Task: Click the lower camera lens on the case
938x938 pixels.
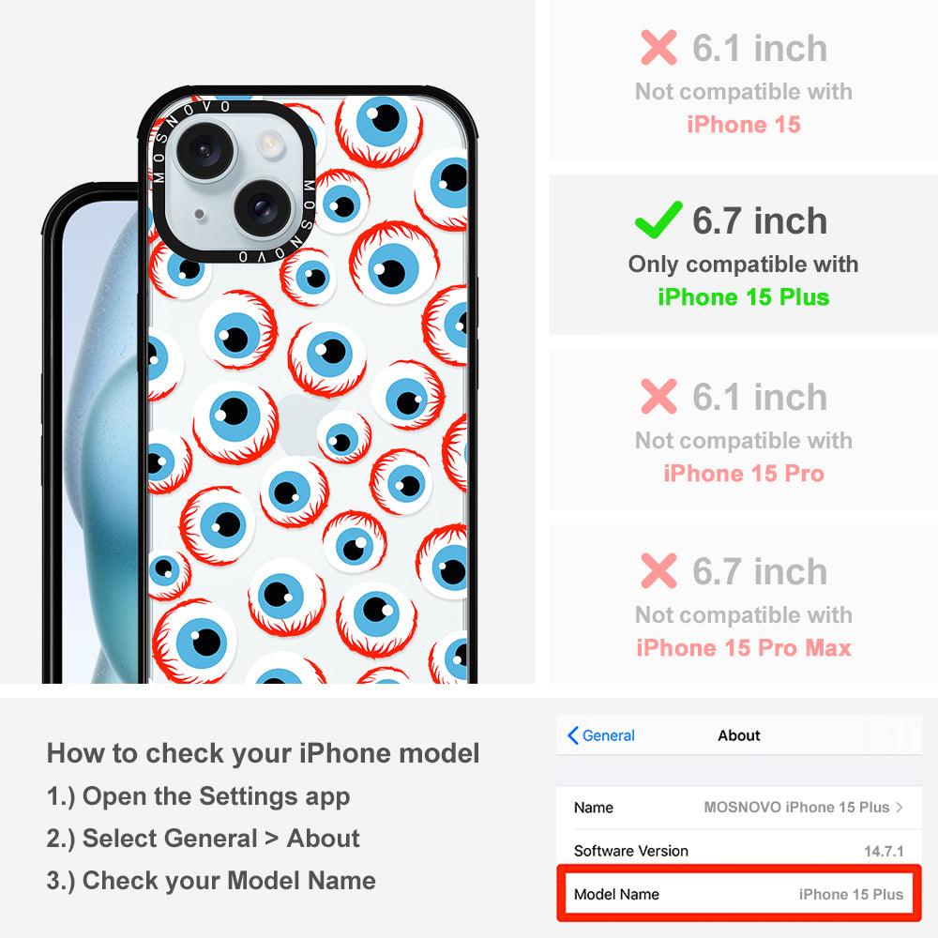Action: point(263,207)
